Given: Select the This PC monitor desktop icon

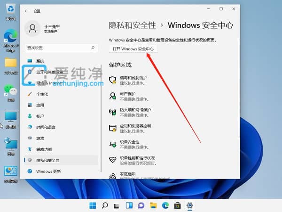Looking at the screenshot, I should tap(11, 120).
